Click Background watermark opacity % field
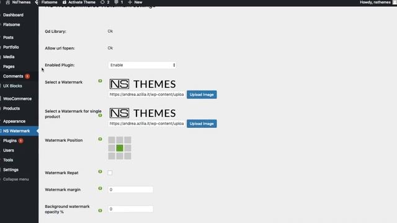 131,209
